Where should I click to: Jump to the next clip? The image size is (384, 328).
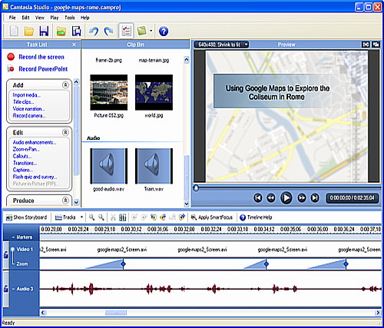tap(315, 198)
